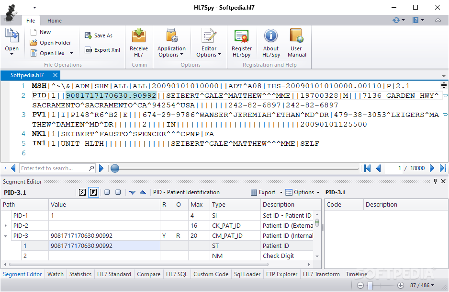The image size is (449, 292).
Task: Open the HL7 SQL tab
Action: click(x=176, y=274)
